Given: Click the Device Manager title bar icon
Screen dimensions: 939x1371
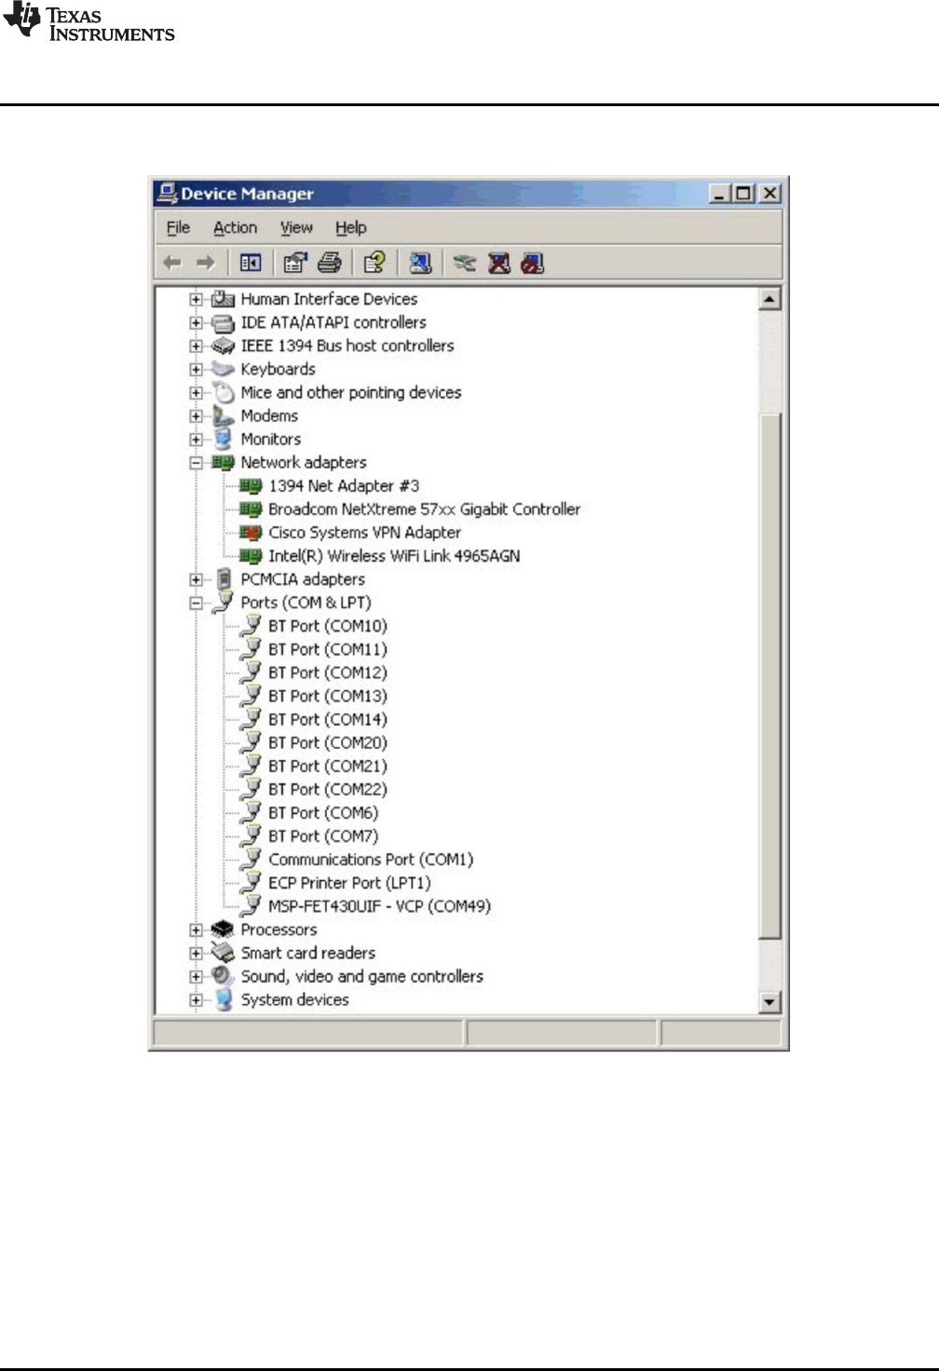Looking at the screenshot, I should pyautogui.click(x=168, y=193).
